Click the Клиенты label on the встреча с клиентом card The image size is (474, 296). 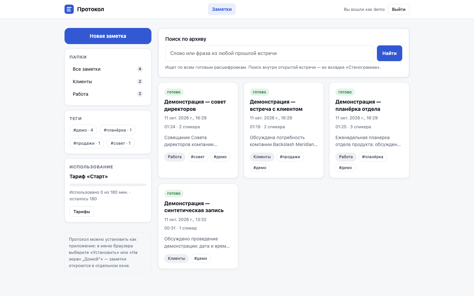click(262, 157)
